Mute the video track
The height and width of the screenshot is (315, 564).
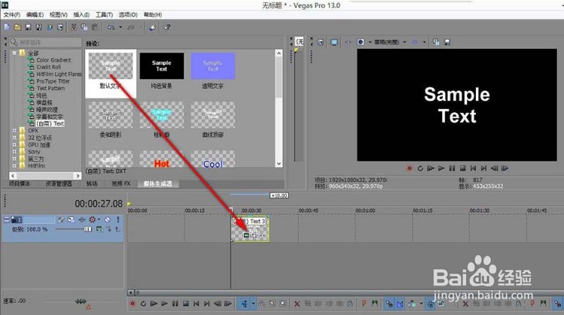point(107,220)
